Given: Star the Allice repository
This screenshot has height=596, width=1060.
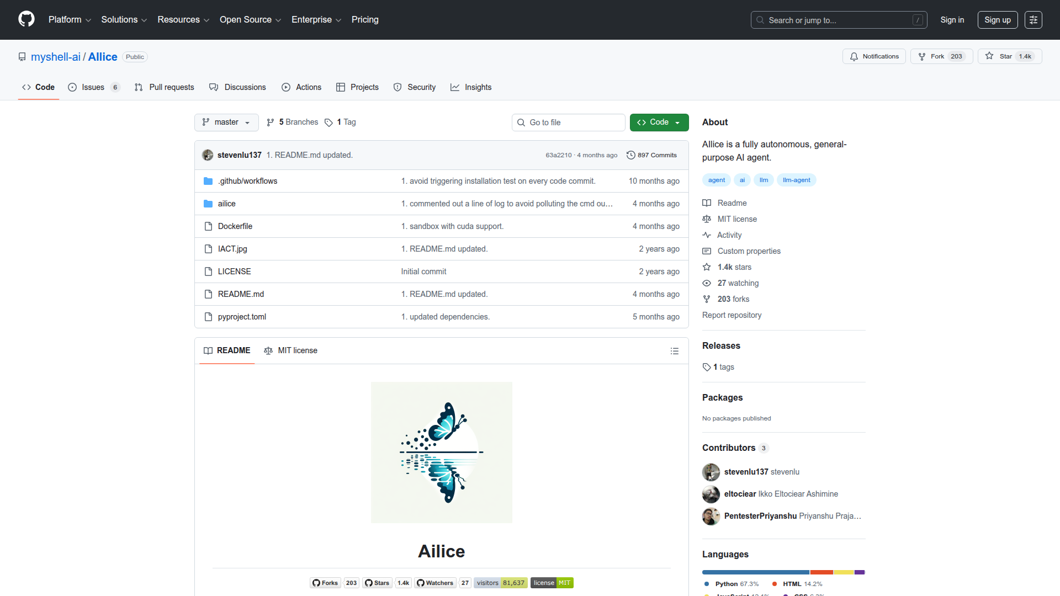Looking at the screenshot, I should tap(1009, 56).
